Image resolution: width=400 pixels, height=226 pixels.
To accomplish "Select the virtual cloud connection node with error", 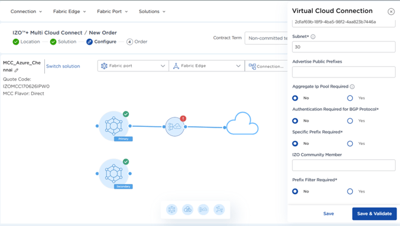I will pos(175,126).
